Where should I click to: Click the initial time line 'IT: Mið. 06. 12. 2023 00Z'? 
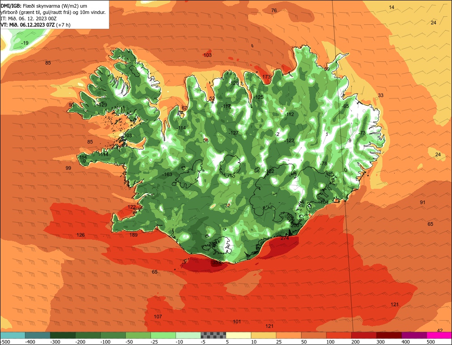pyautogui.click(x=28, y=19)
